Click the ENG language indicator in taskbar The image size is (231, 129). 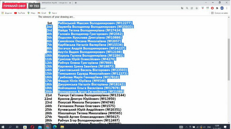209,127
